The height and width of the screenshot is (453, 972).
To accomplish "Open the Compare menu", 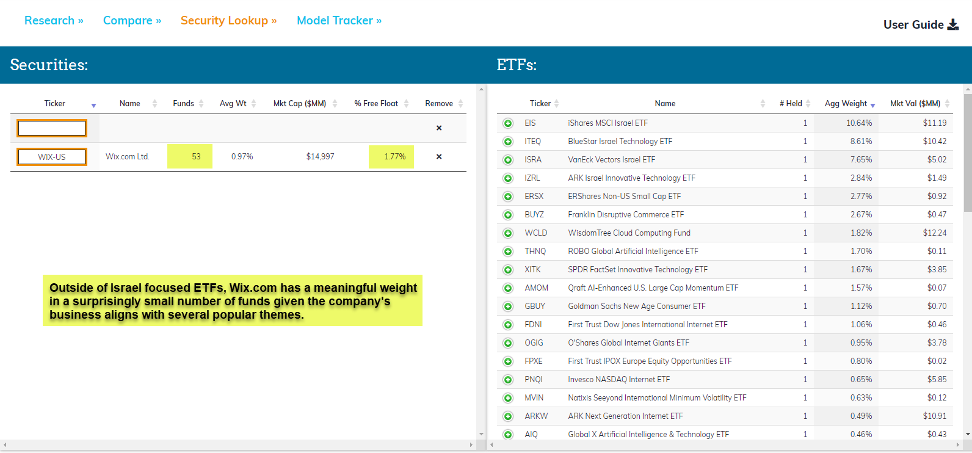I will (132, 20).
